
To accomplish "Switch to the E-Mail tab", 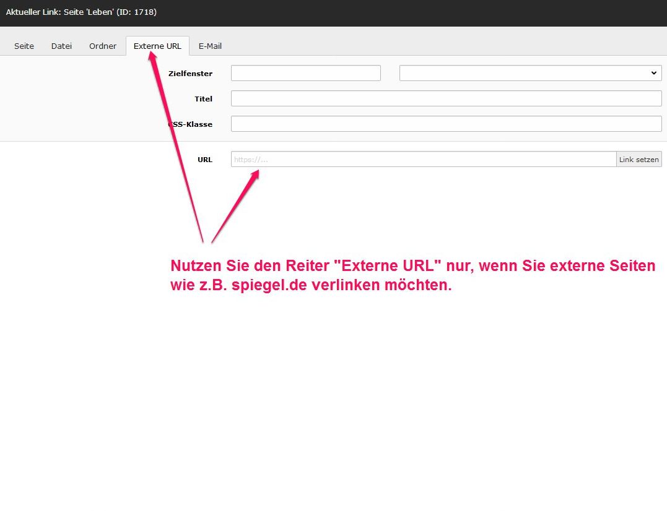I will pos(210,46).
